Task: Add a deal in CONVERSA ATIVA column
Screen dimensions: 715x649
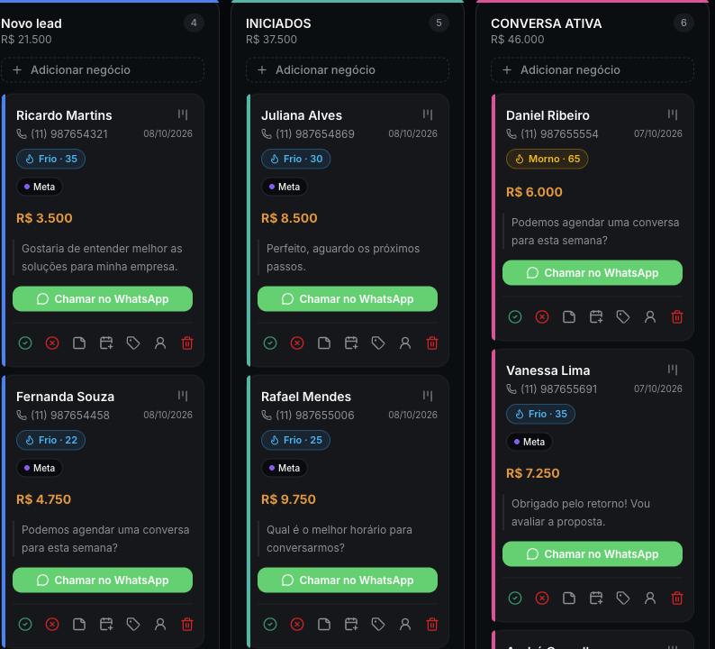Action: click(x=593, y=69)
